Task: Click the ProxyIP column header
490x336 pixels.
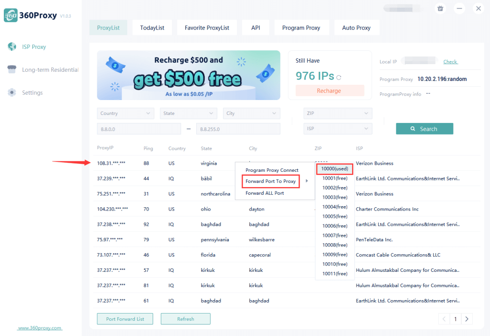Action: pyautogui.click(x=105, y=147)
